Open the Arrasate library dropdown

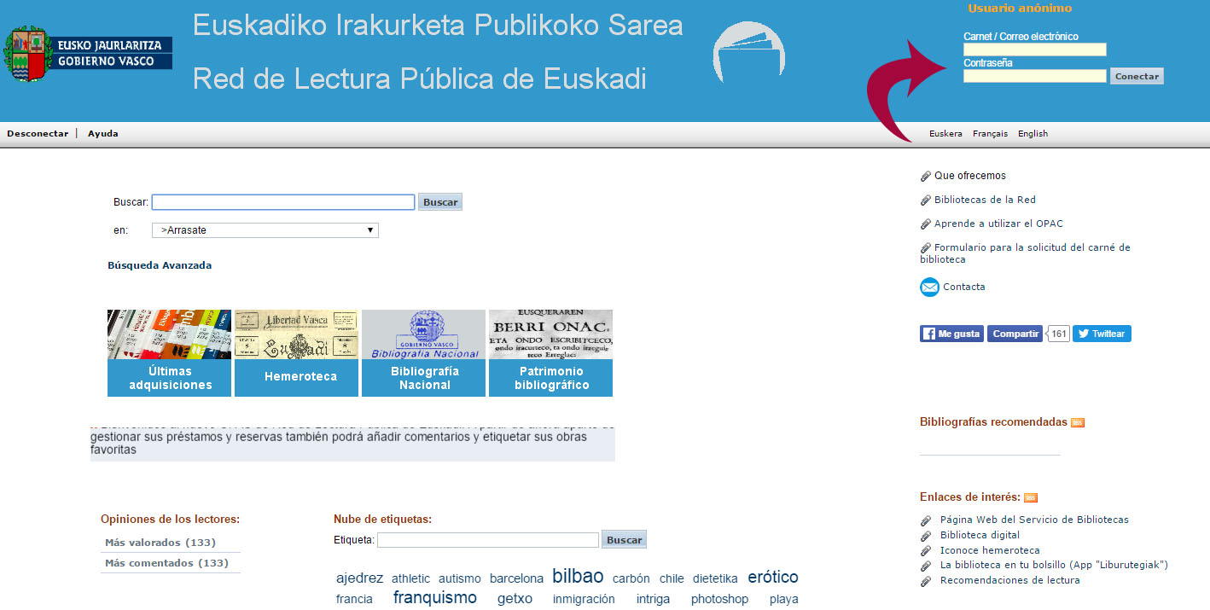click(265, 230)
